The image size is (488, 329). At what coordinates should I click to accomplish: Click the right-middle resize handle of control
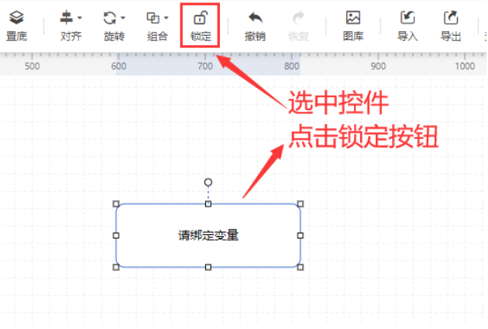point(301,235)
